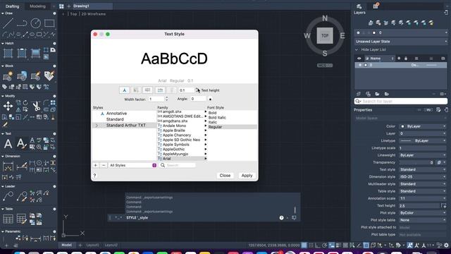451x254 pixels.
Task: Click the eye column header in layers
Action: click(359, 59)
